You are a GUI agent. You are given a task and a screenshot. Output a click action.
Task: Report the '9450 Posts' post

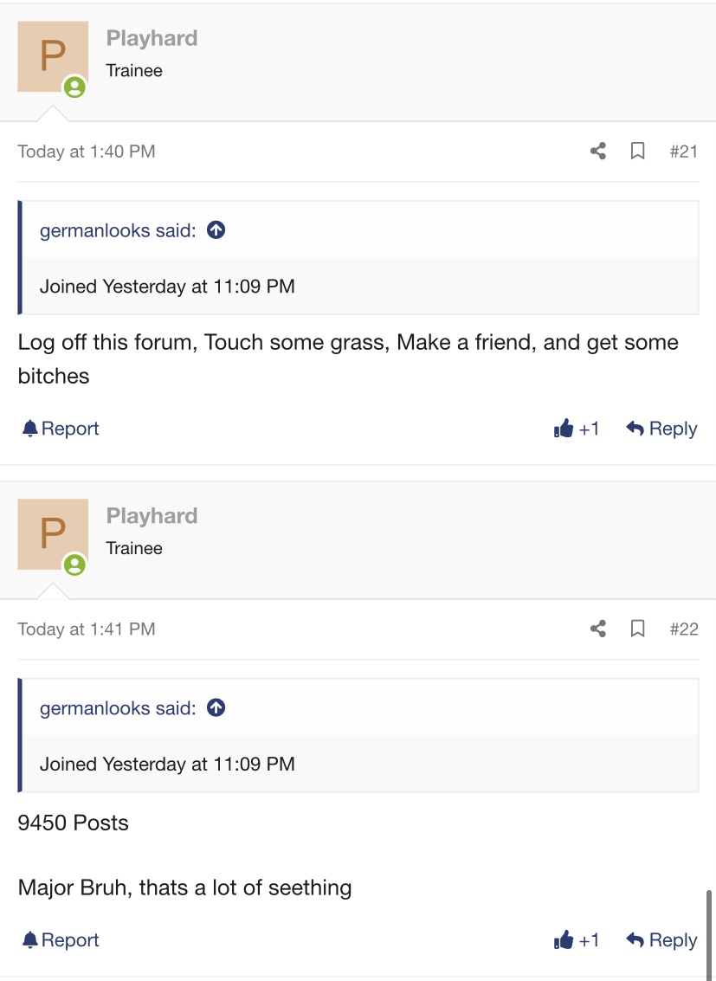tap(61, 940)
